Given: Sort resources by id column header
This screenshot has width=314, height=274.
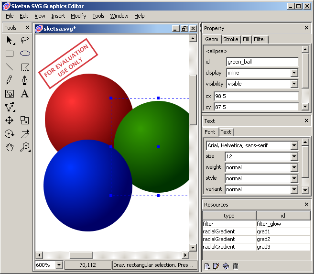Looking at the screenshot, I should [283, 216].
